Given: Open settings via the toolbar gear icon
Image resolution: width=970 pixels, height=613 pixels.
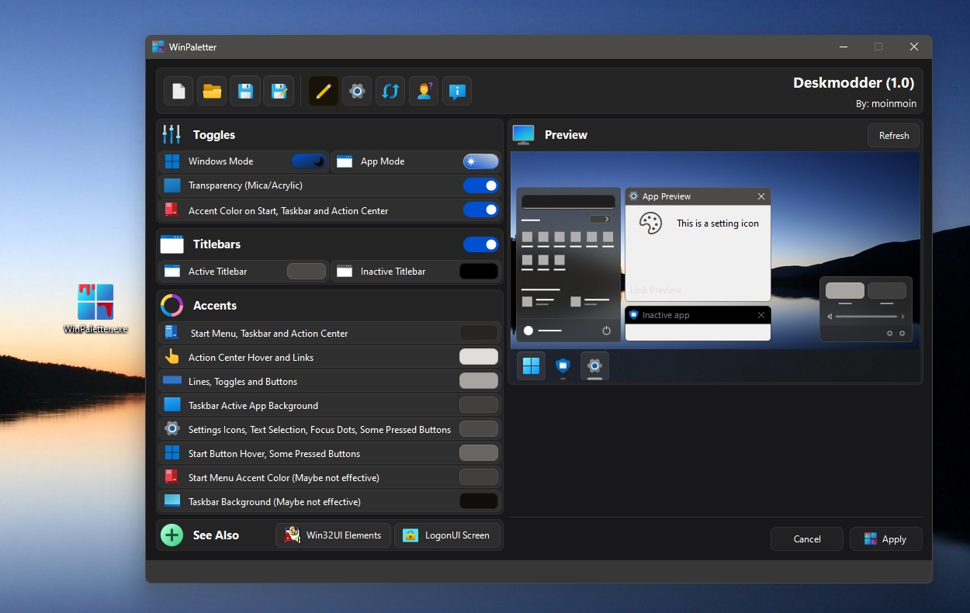Looking at the screenshot, I should pyautogui.click(x=357, y=91).
